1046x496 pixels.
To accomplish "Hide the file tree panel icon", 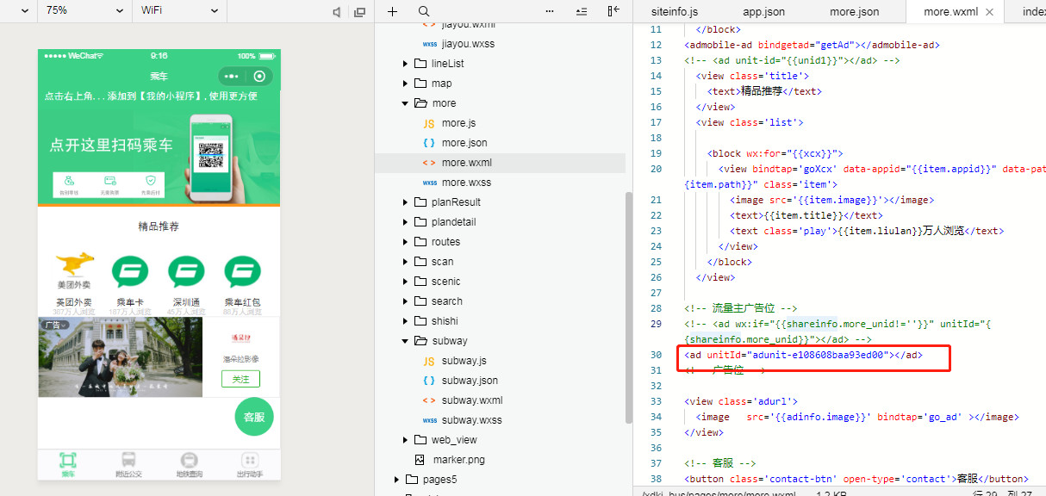I will click(x=613, y=11).
